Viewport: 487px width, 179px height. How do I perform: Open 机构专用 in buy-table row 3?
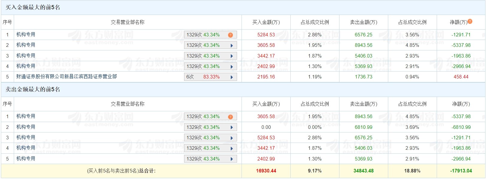[26, 56]
